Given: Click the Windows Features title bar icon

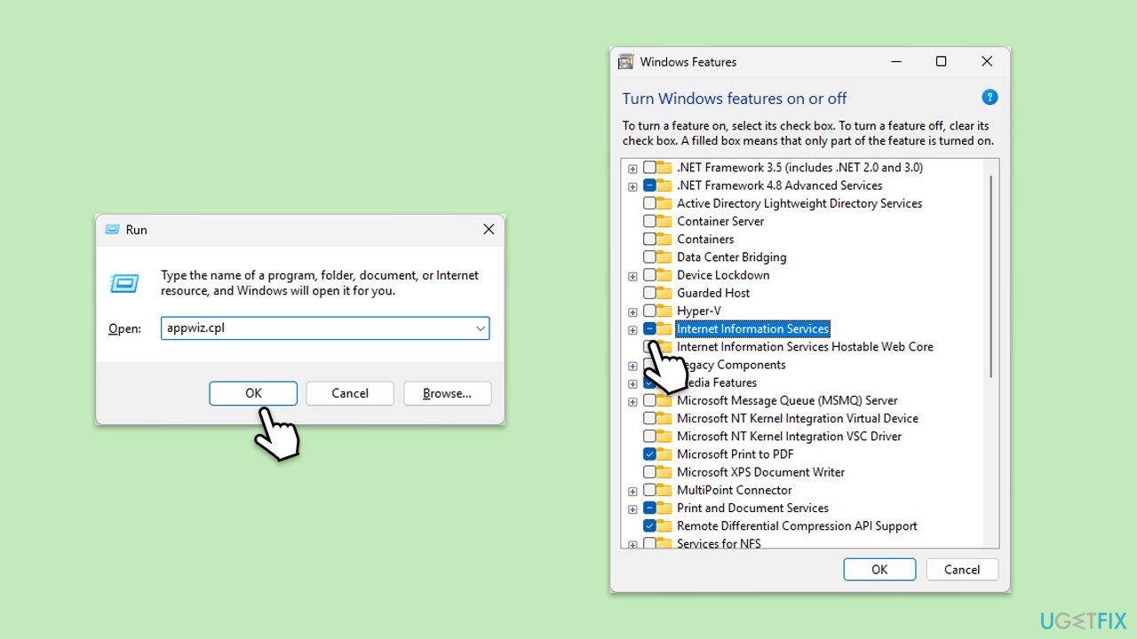Looking at the screenshot, I should click(626, 62).
